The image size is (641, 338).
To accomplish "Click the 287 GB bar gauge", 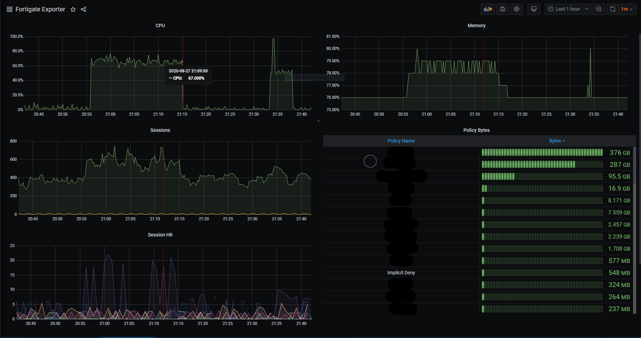I will 542,165.
